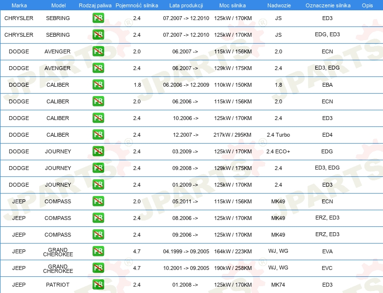Image resolution: width=383 pixels, height=293 pixels.
Task: Select the PATRIOT model cell
Action: pyautogui.click(x=58, y=285)
